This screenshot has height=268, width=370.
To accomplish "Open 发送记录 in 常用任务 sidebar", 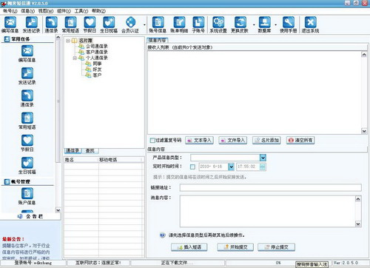I will pos(27,76).
